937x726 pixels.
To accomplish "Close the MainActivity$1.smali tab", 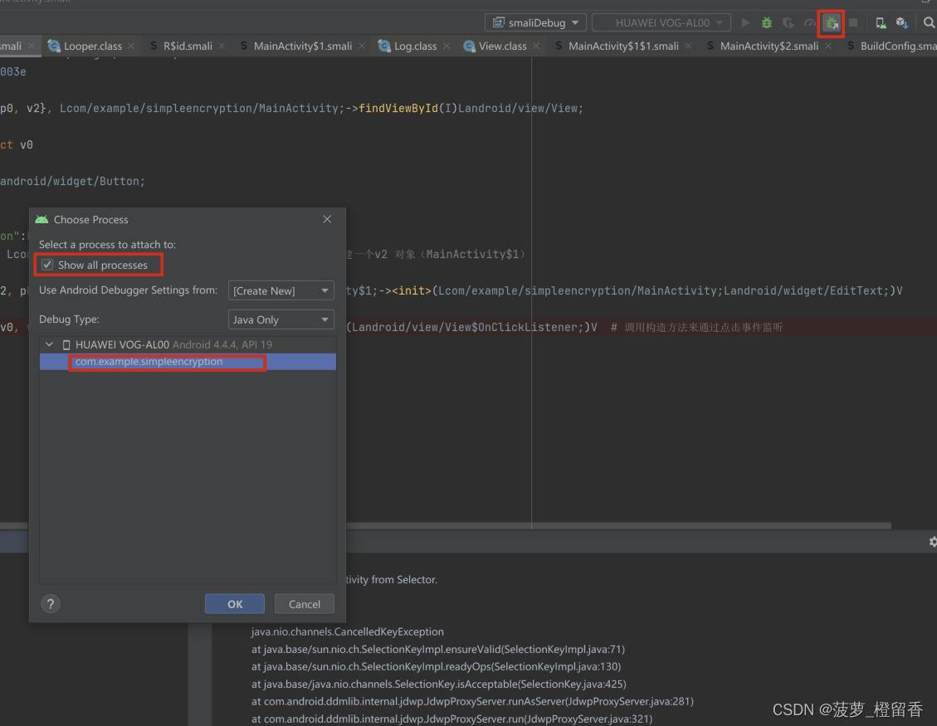I will [362, 46].
